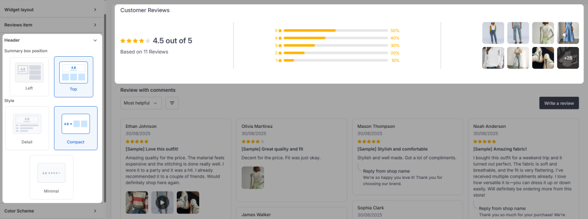588x219 pixels.
Task: Open the +28 more photos thumbnail
Action: click(x=568, y=58)
